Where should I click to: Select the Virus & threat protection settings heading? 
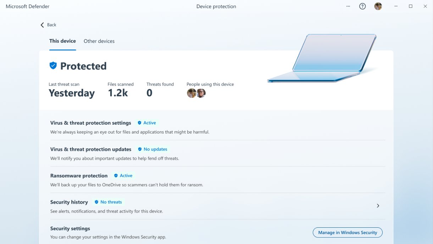pos(91,123)
